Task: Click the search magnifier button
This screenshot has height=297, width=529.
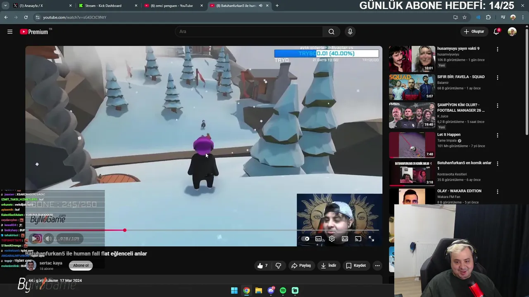Action: 331,32
